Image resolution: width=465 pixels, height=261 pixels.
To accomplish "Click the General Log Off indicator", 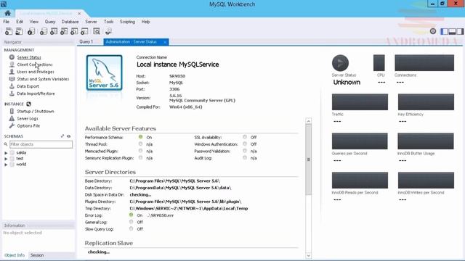I will point(131,222).
